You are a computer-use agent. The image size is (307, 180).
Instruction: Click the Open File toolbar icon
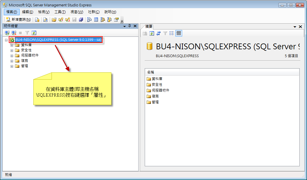tap(54, 19)
